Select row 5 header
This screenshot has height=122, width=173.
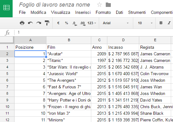(x=7, y=74)
